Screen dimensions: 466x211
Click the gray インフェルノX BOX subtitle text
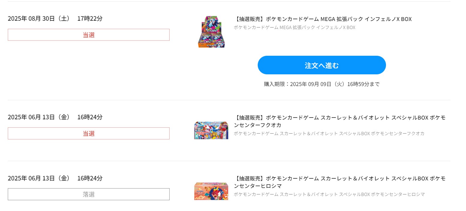(x=294, y=28)
